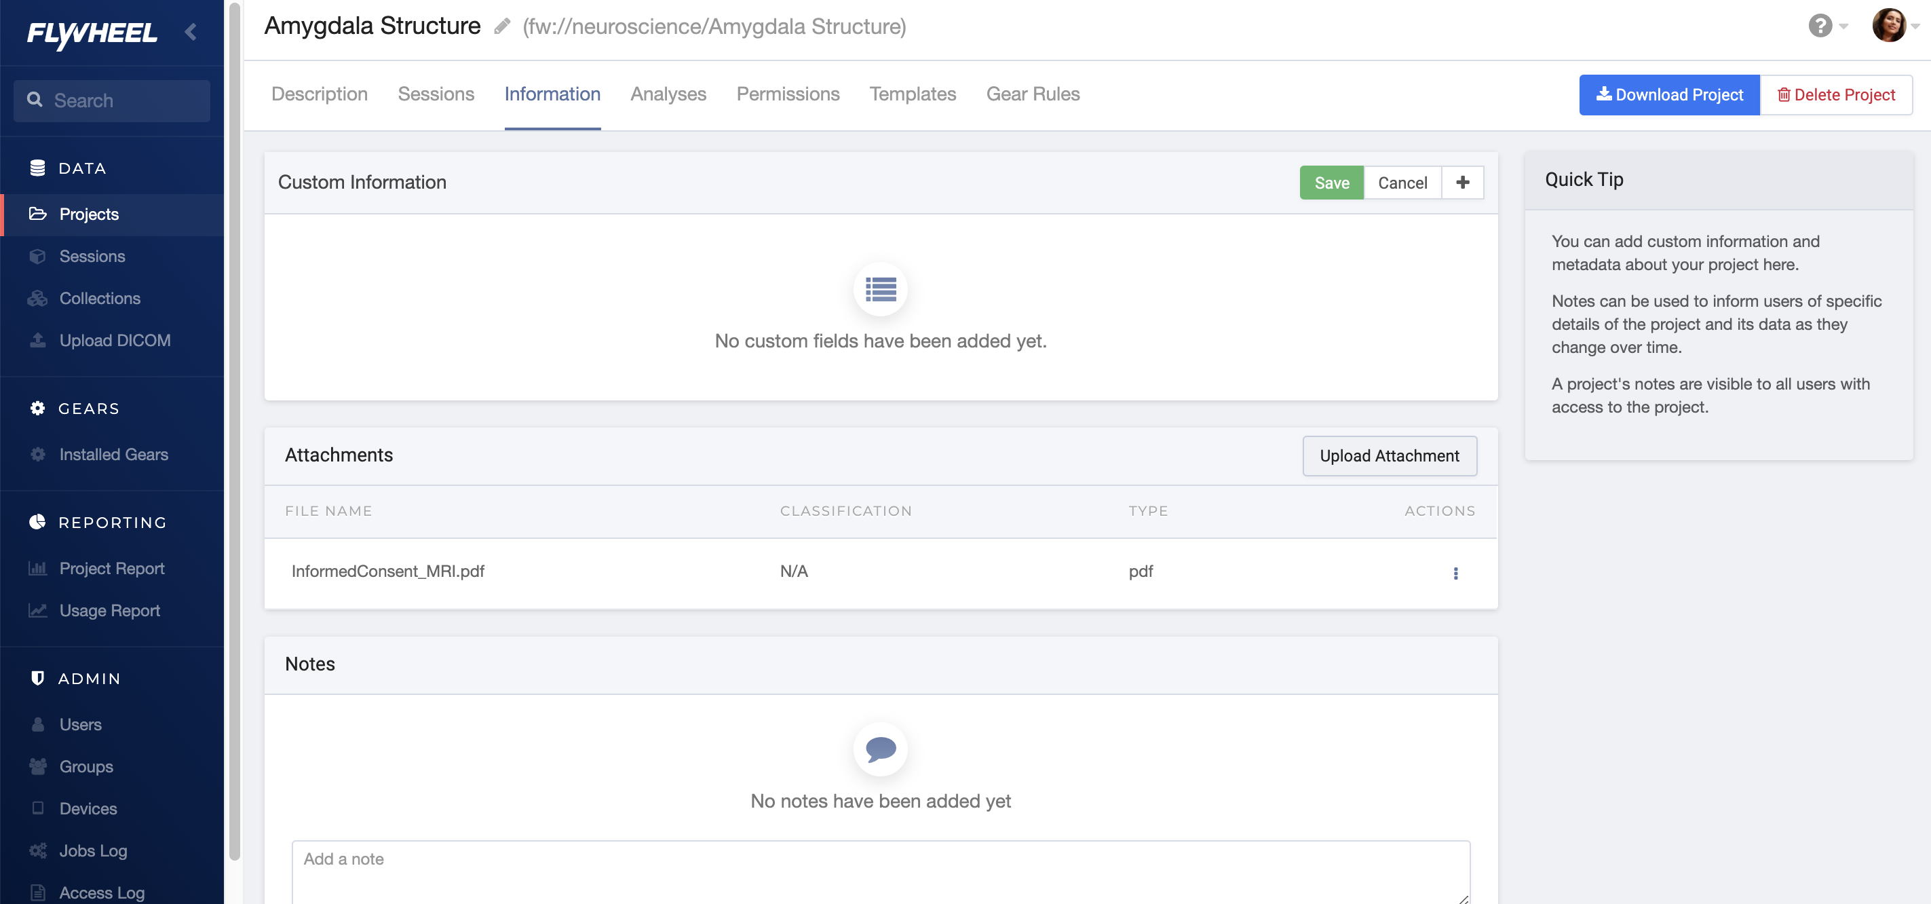The image size is (1931, 904).
Task: Click the list icon in Custom Information
Action: point(880,289)
